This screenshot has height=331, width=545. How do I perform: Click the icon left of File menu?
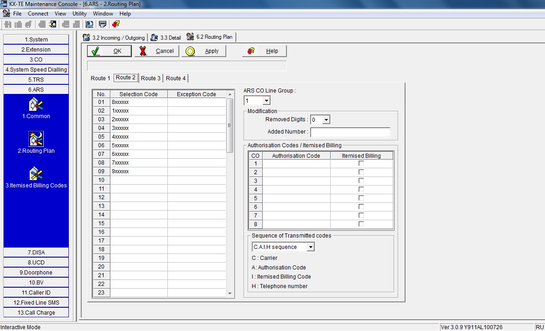click(x=6, y=14)
